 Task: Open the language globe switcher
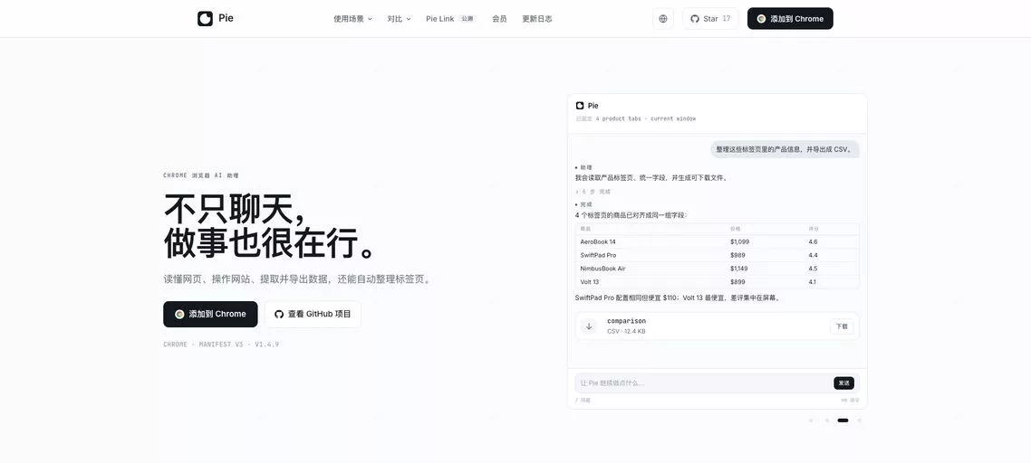(663, 18)
